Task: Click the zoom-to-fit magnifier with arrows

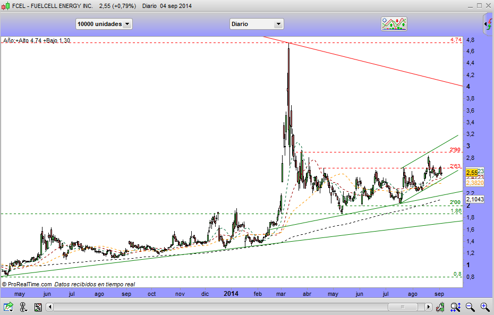Action: (x=456, y=307)
